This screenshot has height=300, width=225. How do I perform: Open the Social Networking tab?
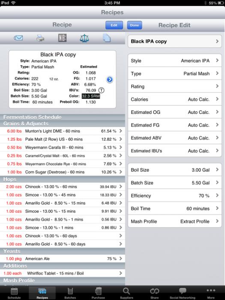[183, 293]
